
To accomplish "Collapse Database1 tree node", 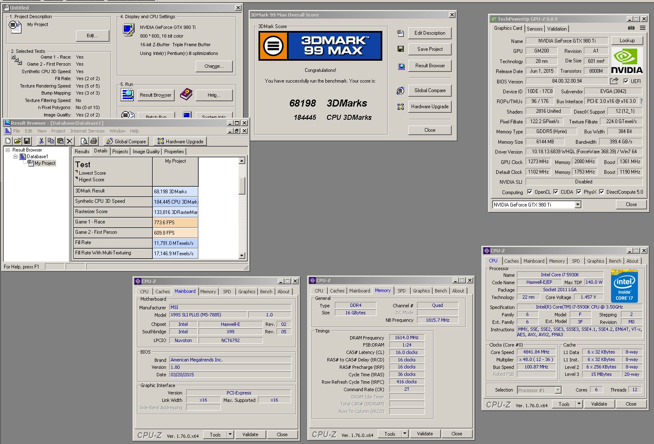I will point(15,157).
